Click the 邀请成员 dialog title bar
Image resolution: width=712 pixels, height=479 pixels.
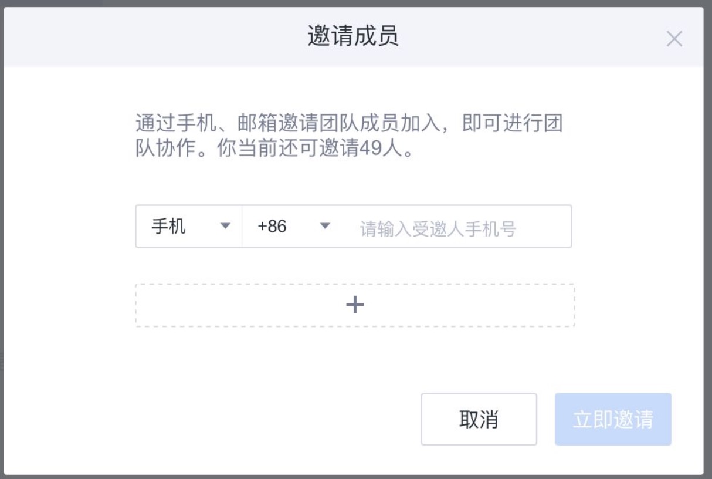(x=355, y=36)
